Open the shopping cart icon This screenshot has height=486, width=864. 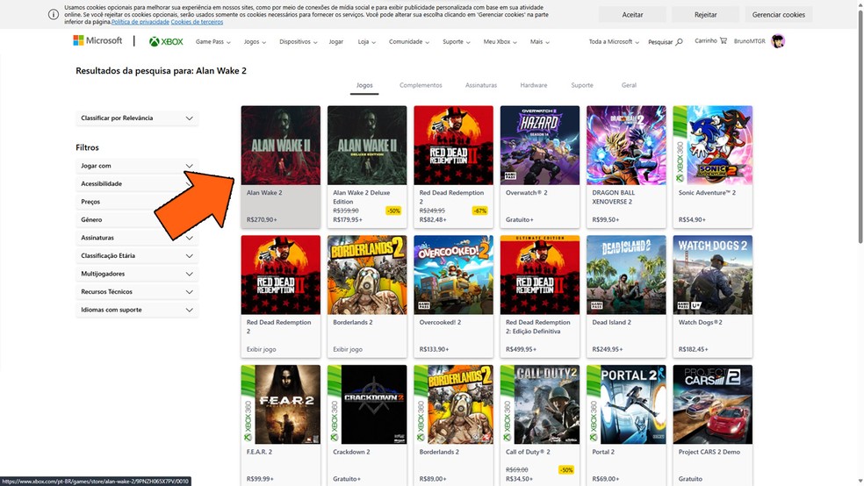[x=723, y=40]
